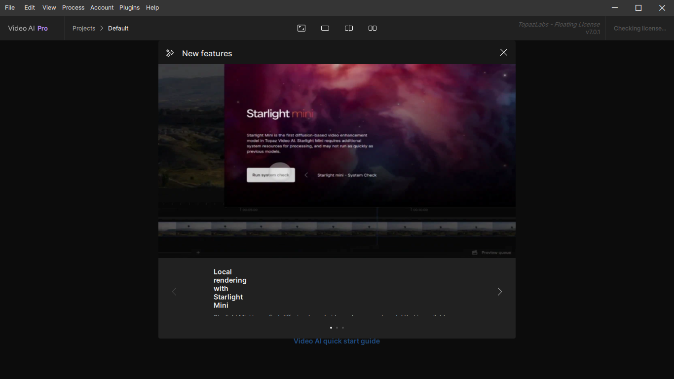Click the New features dialog title
Screen dimensions: 674x379
(207, 53)
